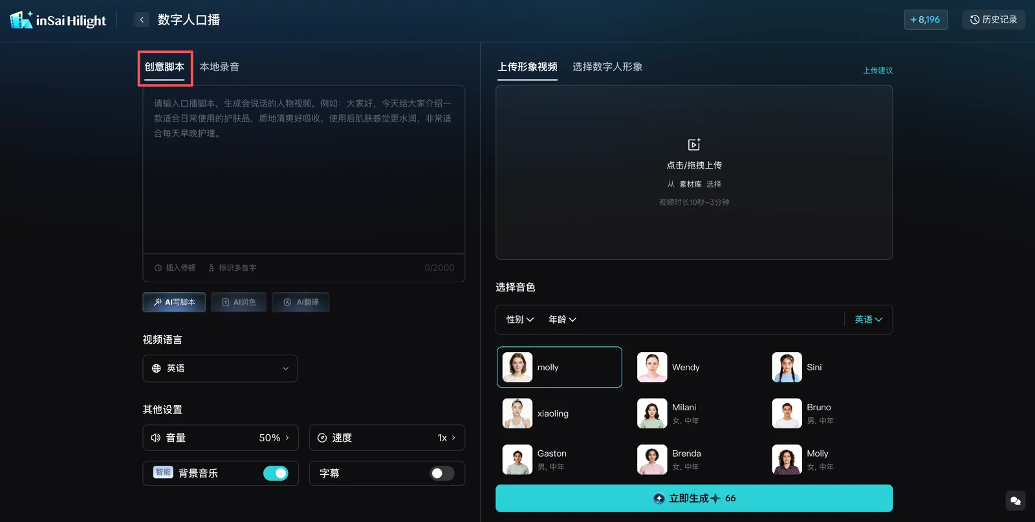Select the Bruno voice
This screenshot has height=522, width=1035.
(829, 413)
